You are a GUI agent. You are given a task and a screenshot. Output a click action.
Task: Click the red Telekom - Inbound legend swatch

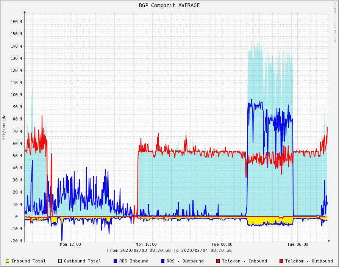tap(218, 261)
